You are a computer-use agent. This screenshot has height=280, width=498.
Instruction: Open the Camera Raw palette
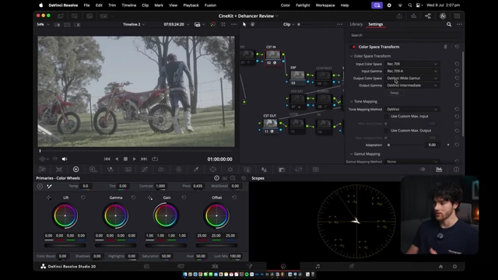click(42, 170)
